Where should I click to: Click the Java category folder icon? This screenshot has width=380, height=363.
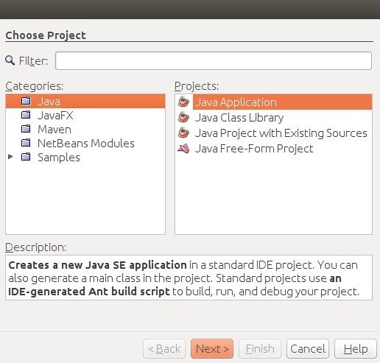point(26,101)
